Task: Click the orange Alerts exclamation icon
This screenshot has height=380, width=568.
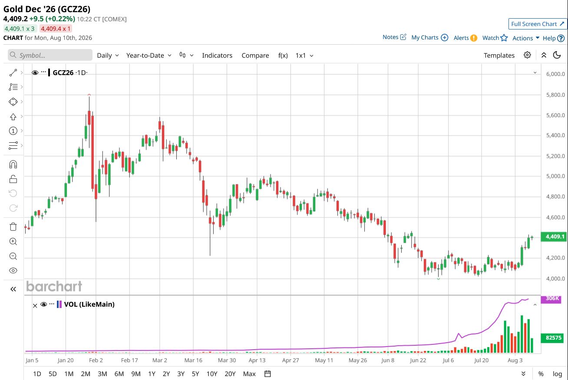Action: pyautogui.click(x=474, y=38)
